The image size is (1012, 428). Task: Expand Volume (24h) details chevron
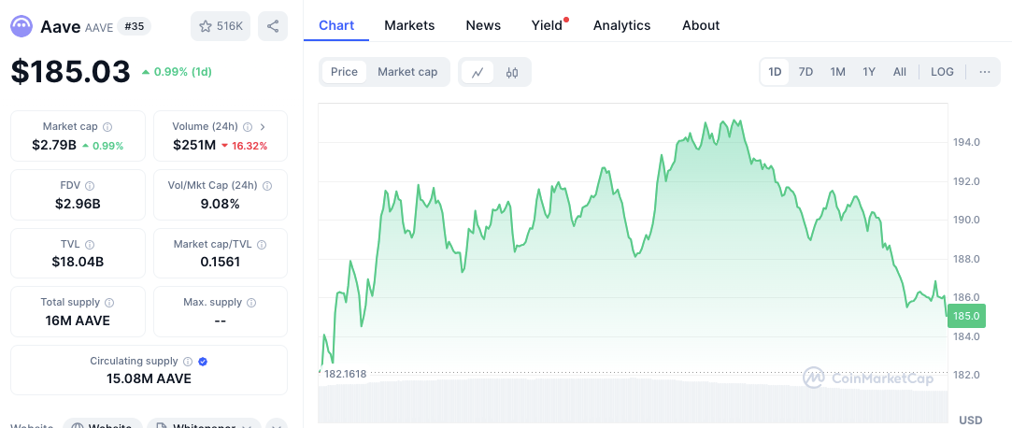click(x=263, y=126)
